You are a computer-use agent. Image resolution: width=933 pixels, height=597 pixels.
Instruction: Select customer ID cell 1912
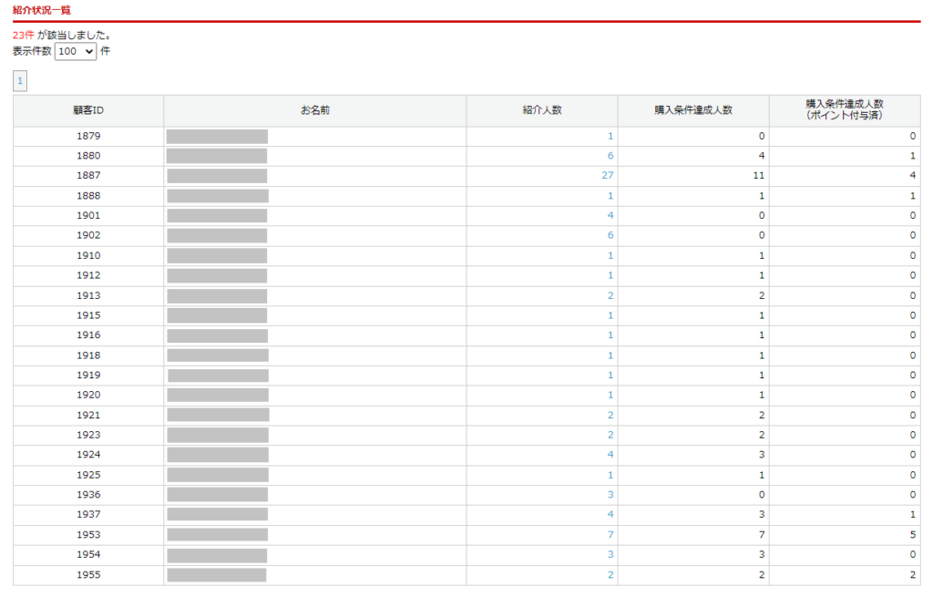(x=88, y=275)
